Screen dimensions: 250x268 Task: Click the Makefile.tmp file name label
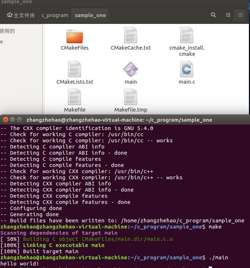[x=131, y=110]
